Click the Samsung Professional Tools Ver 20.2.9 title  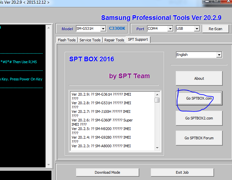pos(161,18)
